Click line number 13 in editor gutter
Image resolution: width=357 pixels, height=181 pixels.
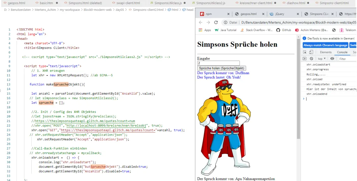pos(9,85)
